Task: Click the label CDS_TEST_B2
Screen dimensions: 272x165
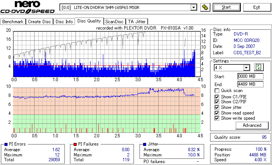Action: [247, 53]
